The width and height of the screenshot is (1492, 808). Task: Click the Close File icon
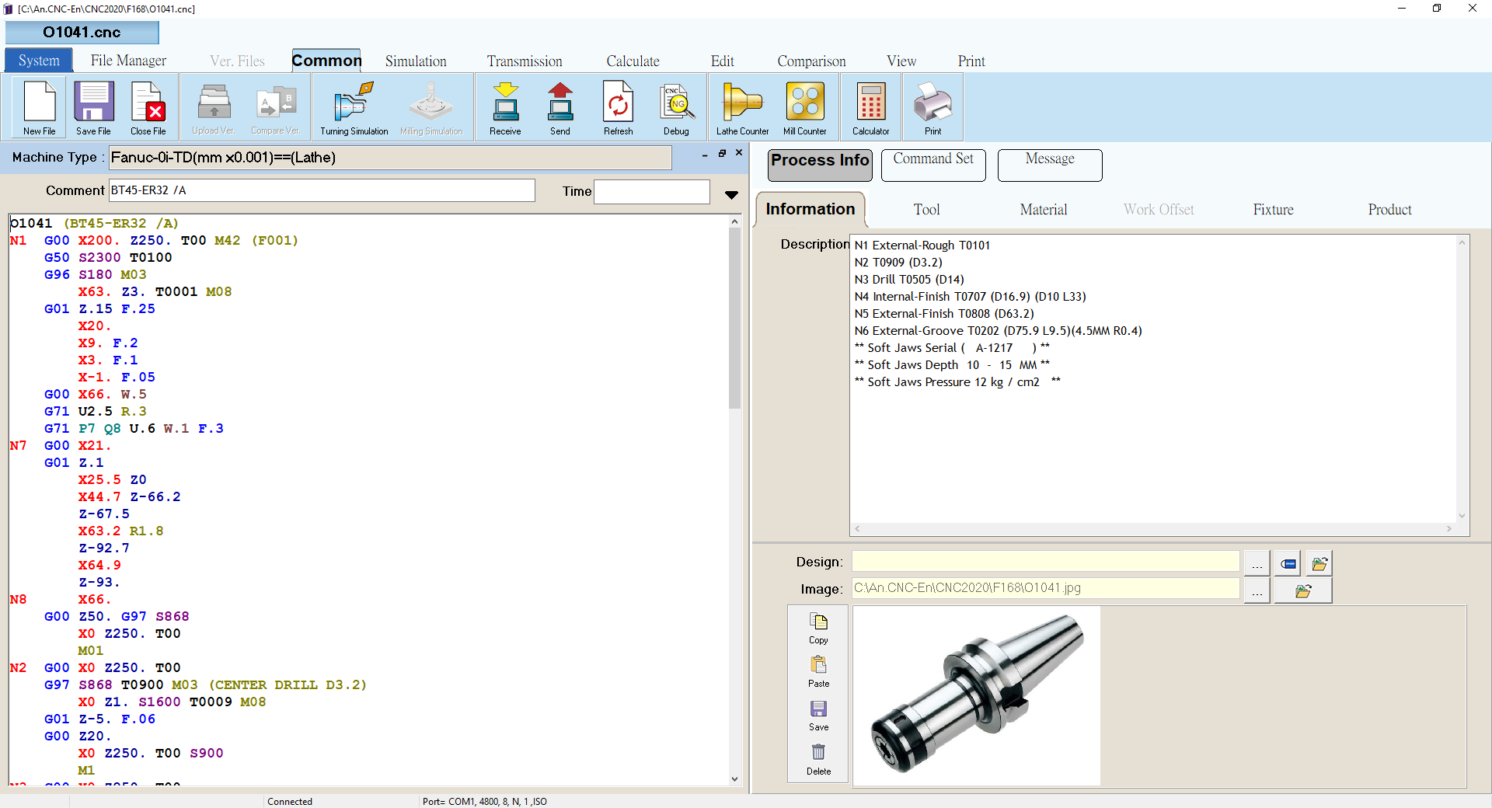pos(148,108)
